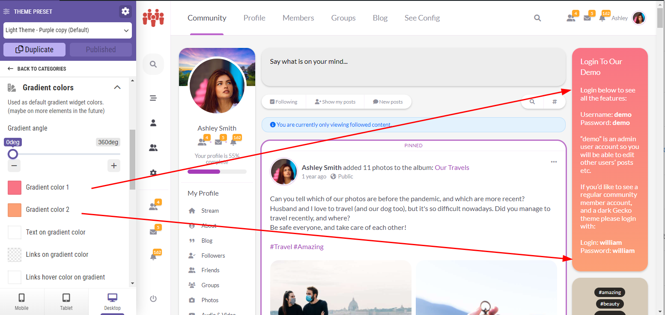
Task: Decrease gradient angle with minus button
Action: click(14, 166)
